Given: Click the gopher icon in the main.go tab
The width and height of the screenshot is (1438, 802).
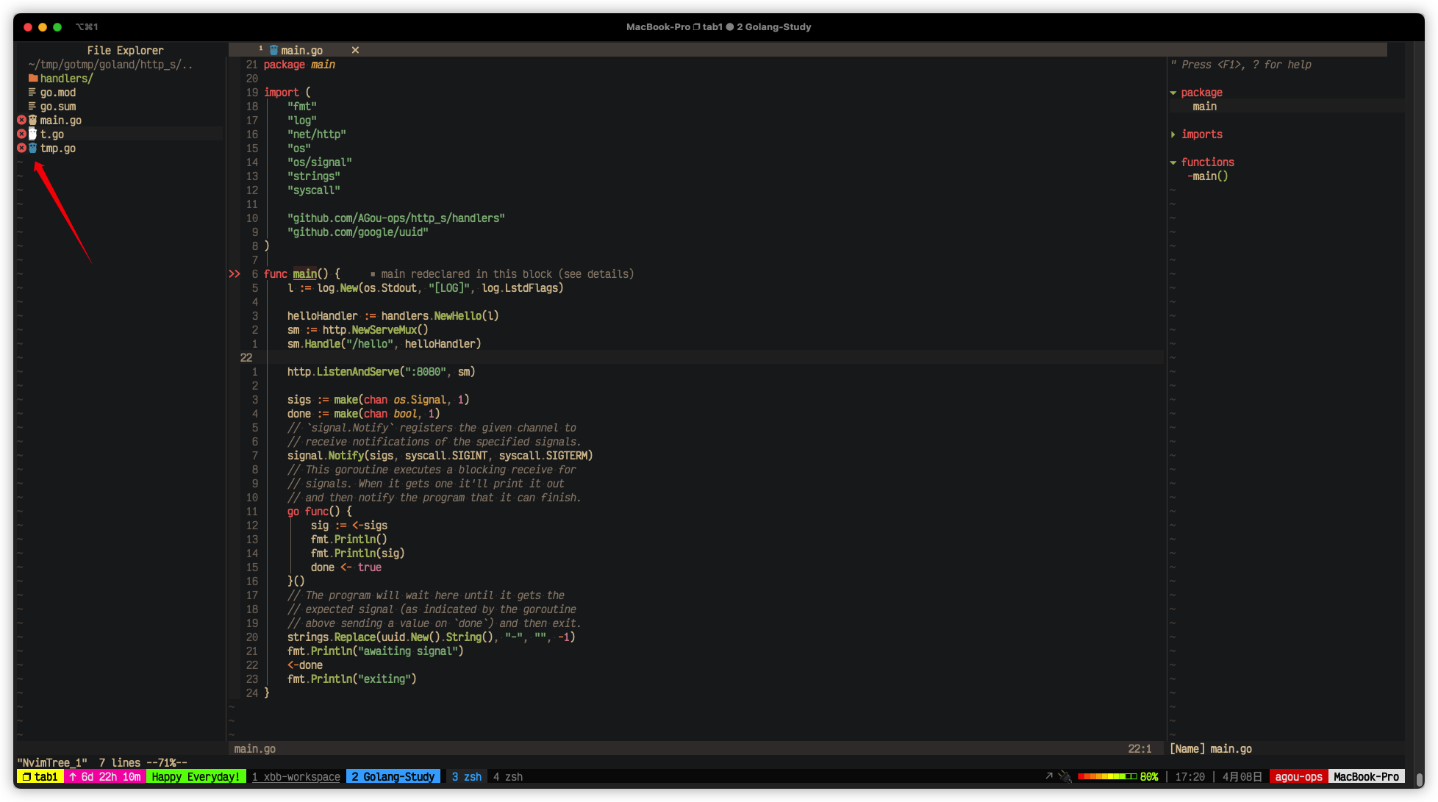Looking at the screenshot, I should (x=272, y=50).
